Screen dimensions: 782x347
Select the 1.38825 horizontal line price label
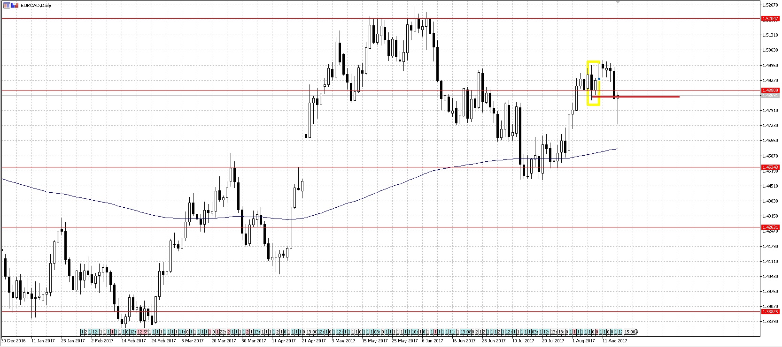[770, 311]
